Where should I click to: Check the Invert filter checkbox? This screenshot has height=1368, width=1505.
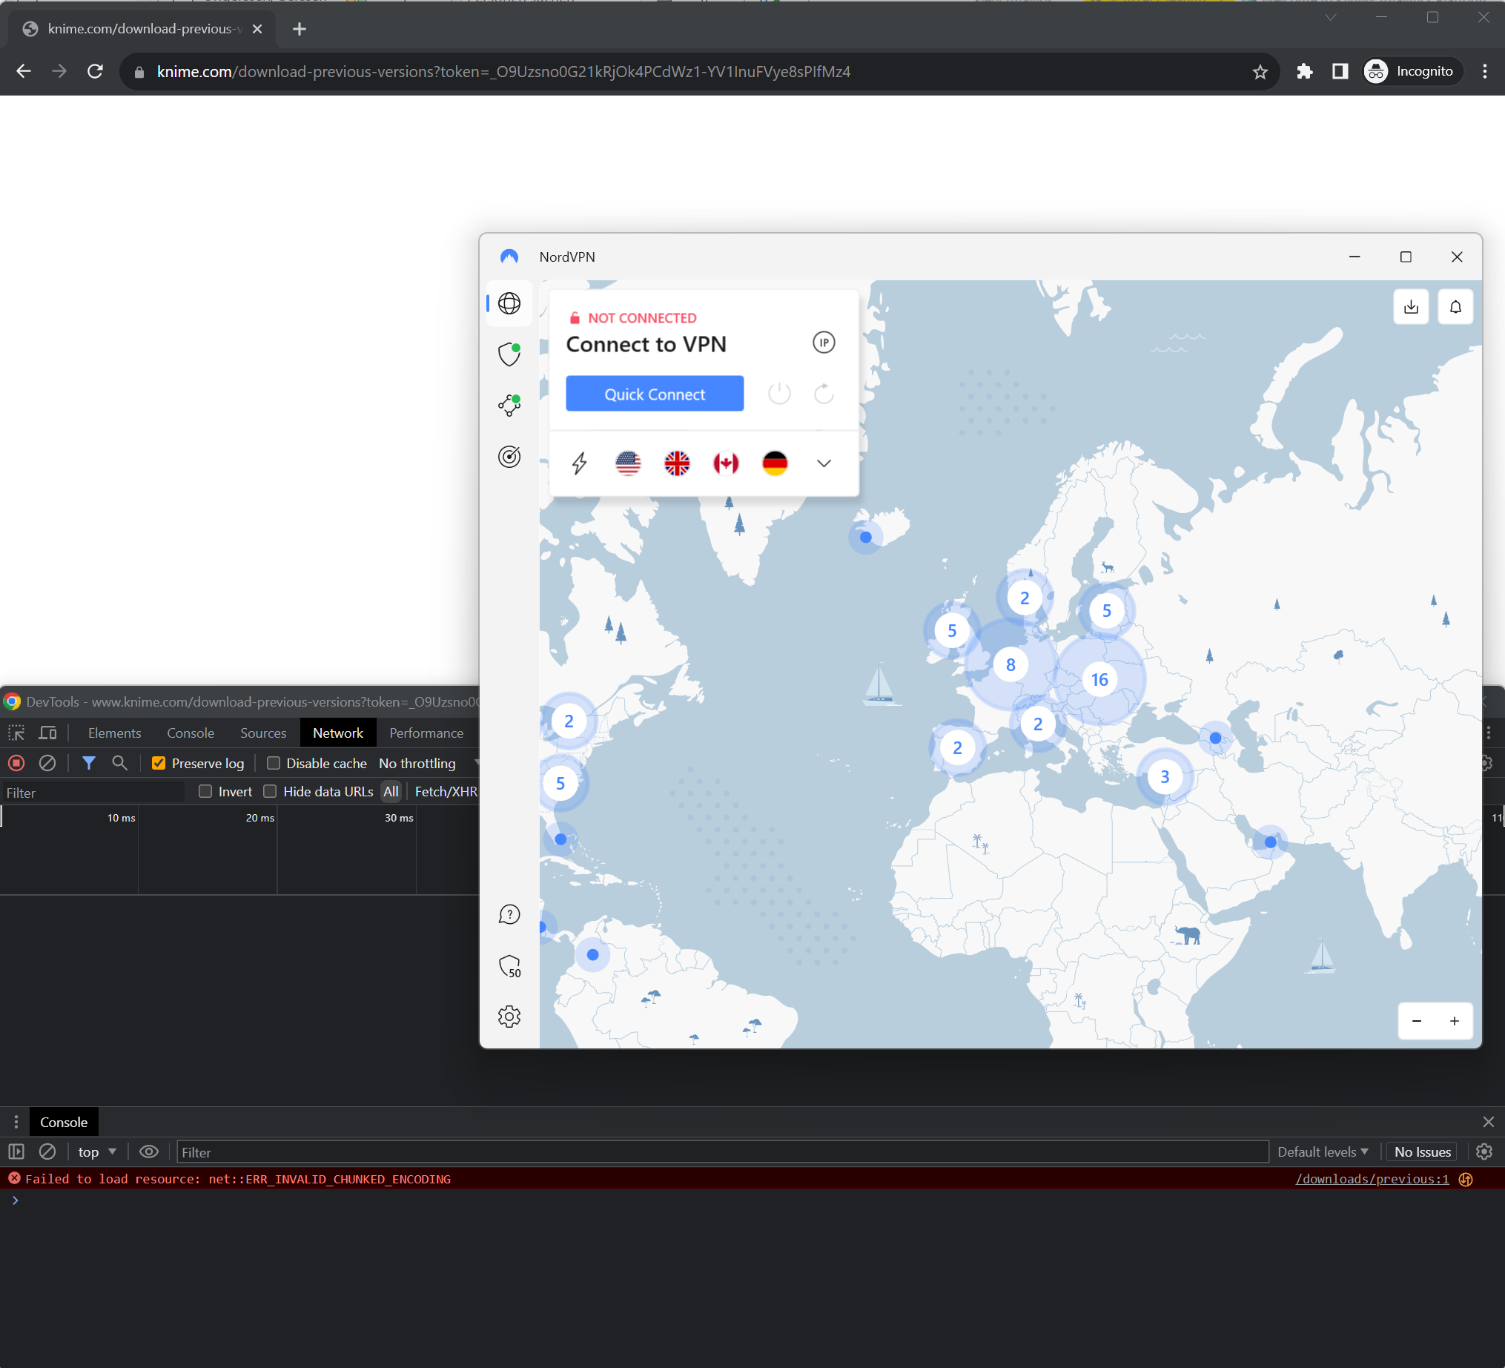[x=205, y=792]
